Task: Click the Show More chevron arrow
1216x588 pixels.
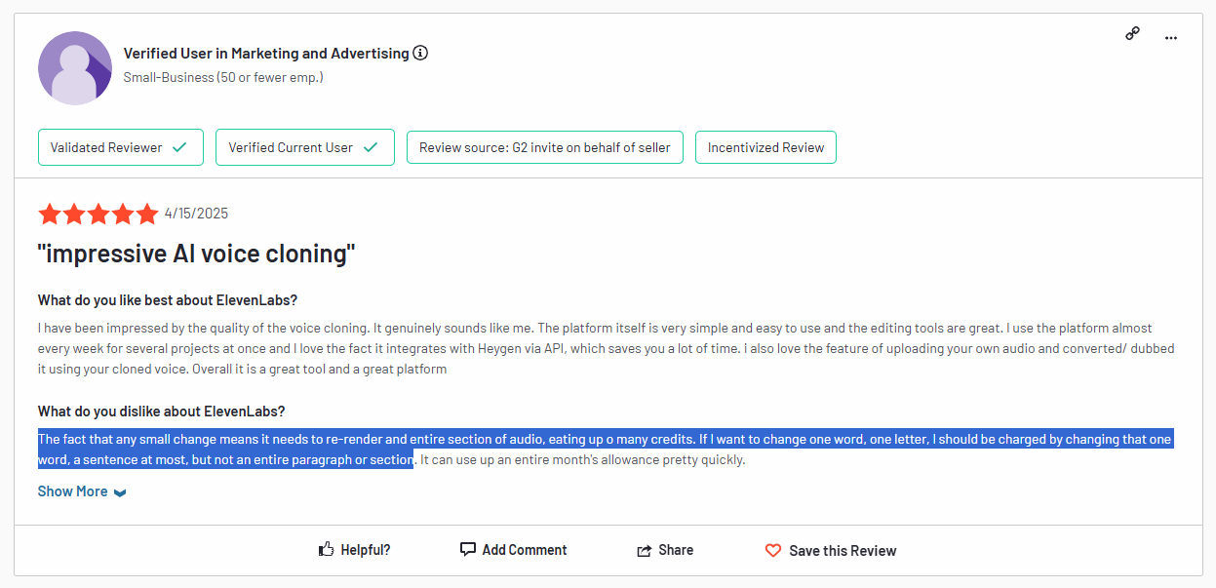Action: [120, 492]
